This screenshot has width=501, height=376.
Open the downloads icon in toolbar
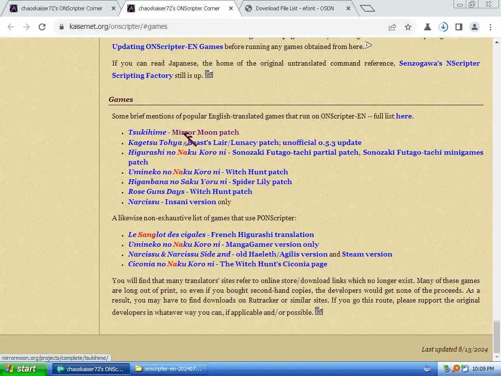(443, 27)
